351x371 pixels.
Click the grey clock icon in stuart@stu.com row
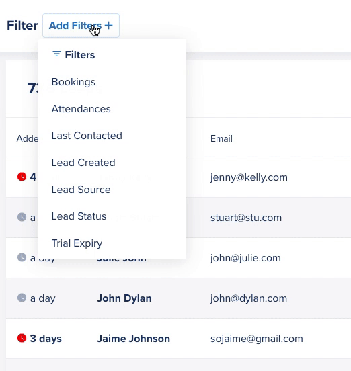pyautogui.click(x=22, y=217)
